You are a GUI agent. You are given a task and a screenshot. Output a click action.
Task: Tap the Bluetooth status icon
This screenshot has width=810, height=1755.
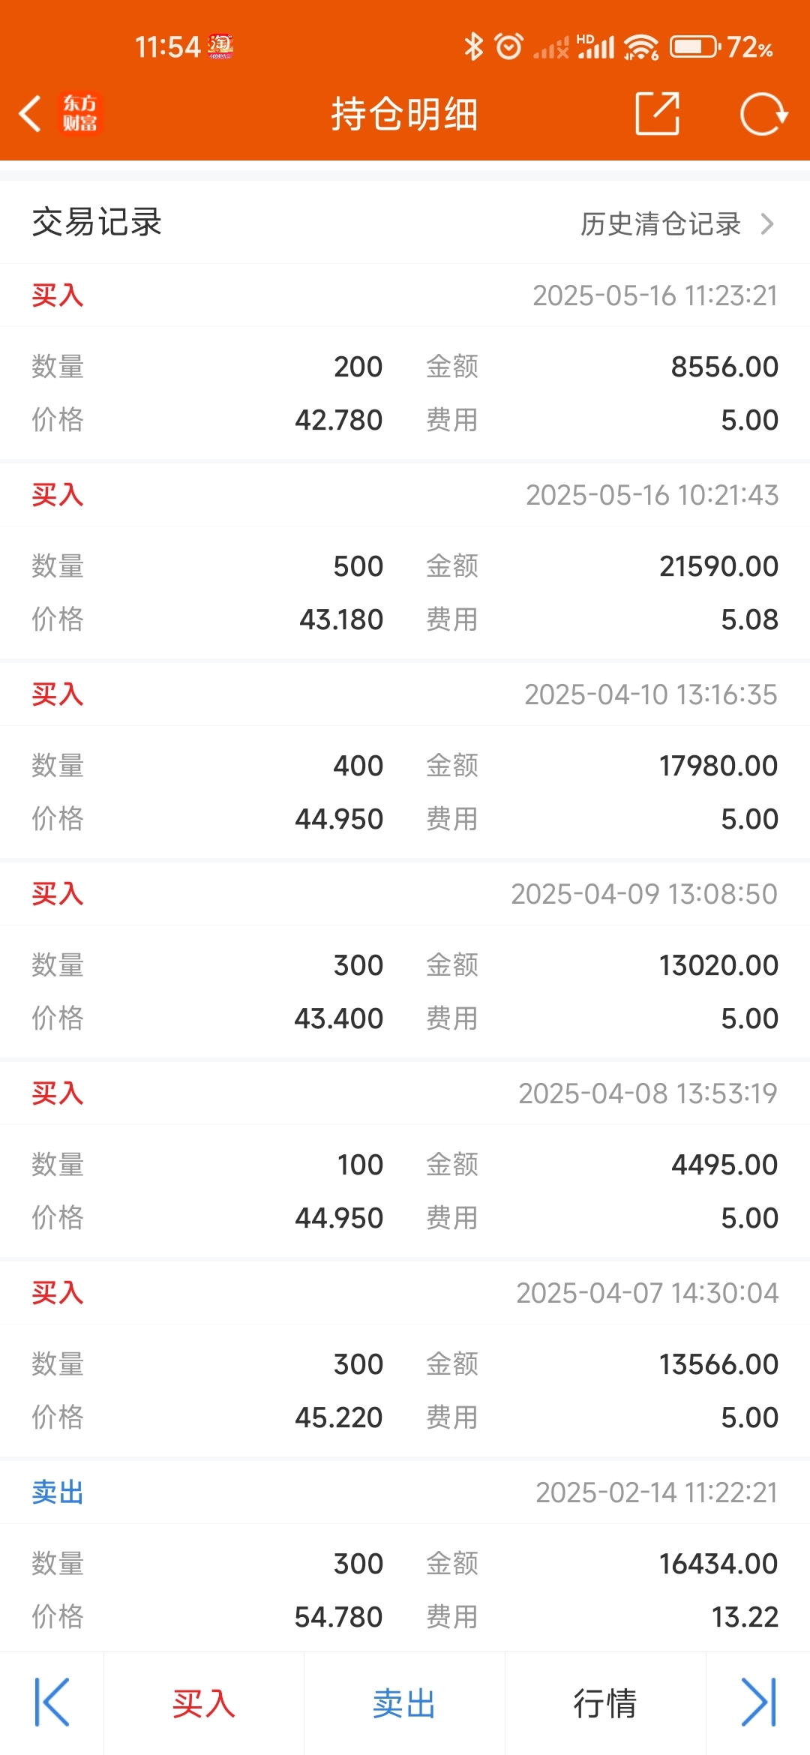[473, 47]
